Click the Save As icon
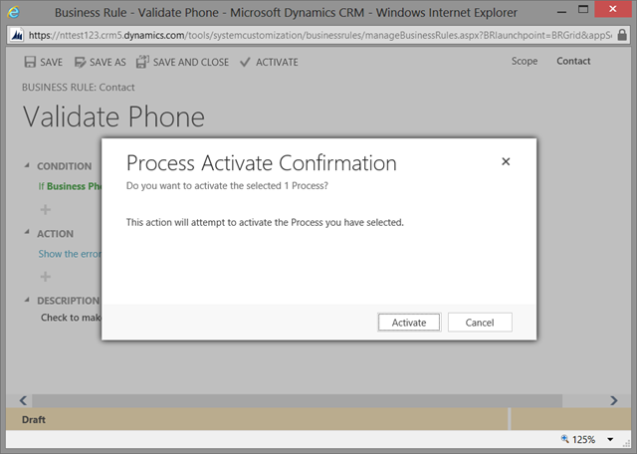637x454 pixels. [80, 62]
